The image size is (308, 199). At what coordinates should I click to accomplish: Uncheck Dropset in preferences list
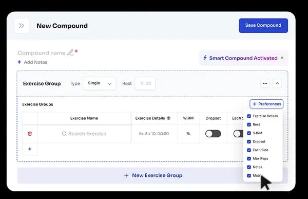[x=249, y=141]
